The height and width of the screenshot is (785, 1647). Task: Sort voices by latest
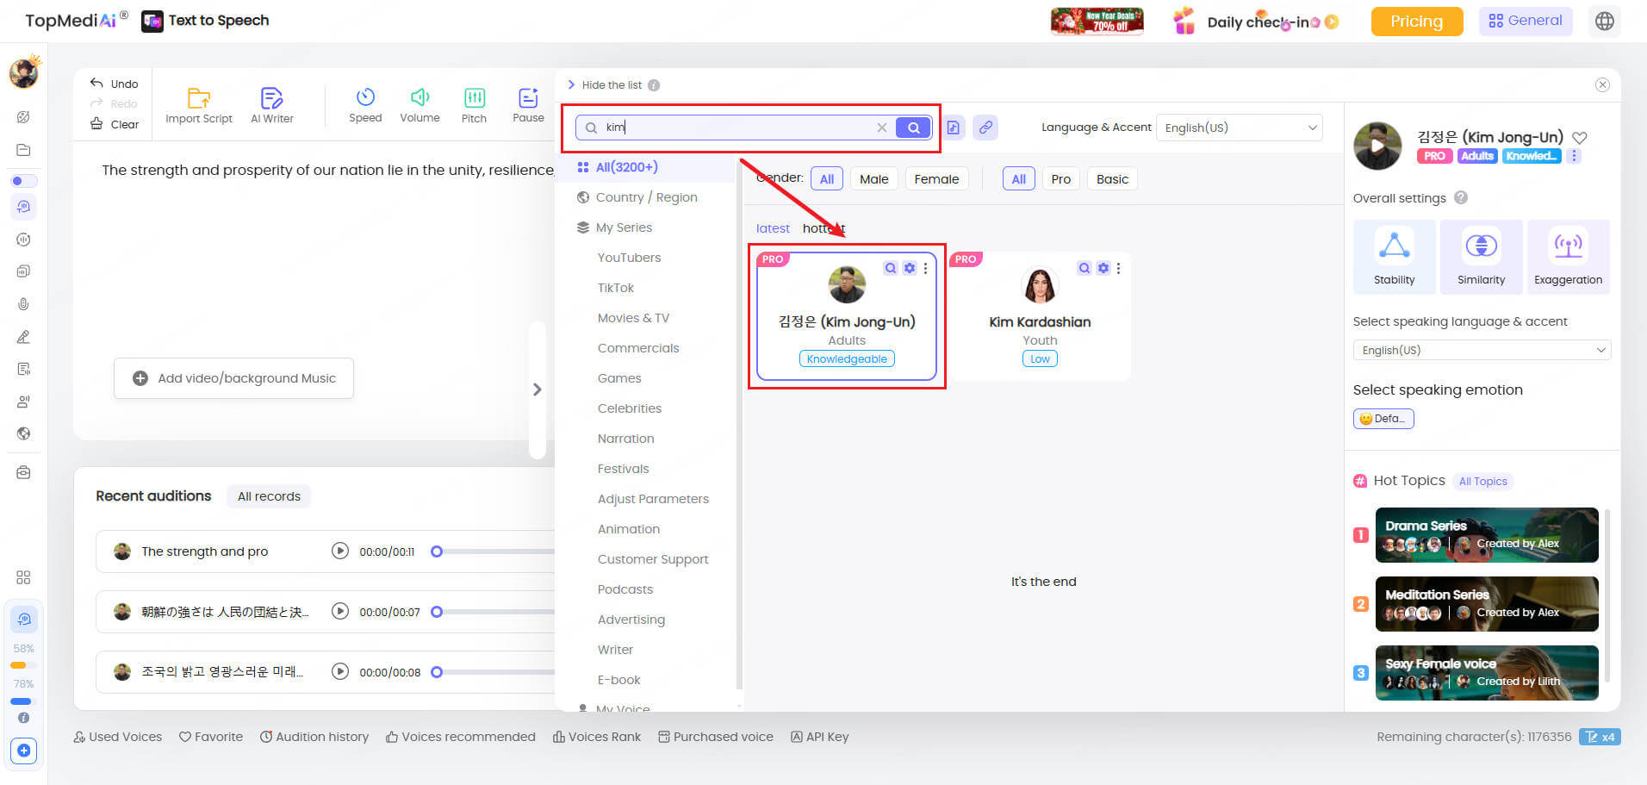click(x=773, y=228)
